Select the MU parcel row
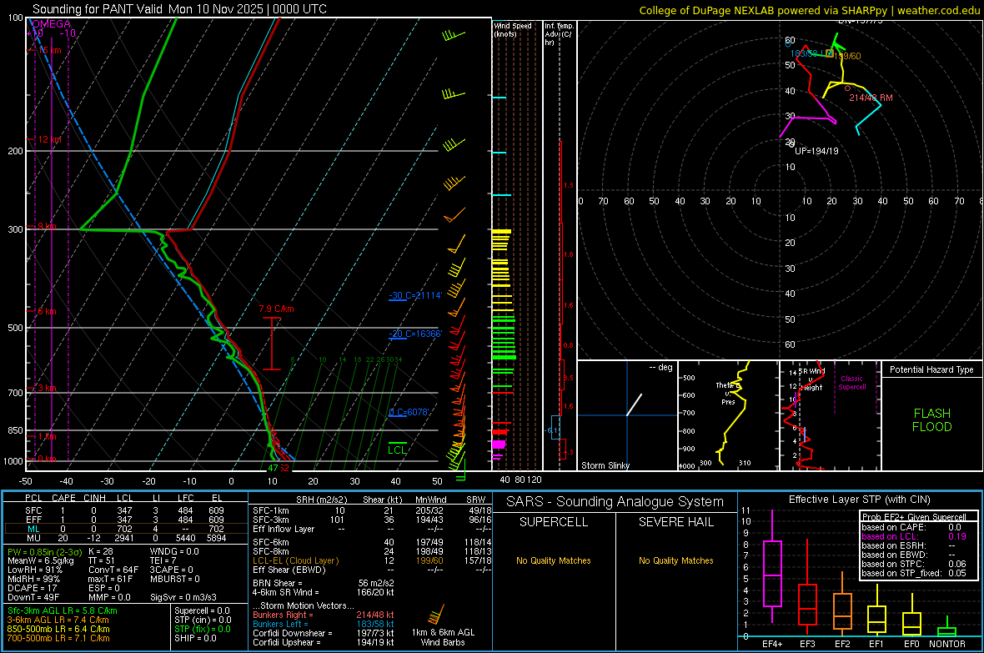Image resolution: width=984 pixels, height=653 pixels. pyautogui.click(x=125, y=538)
